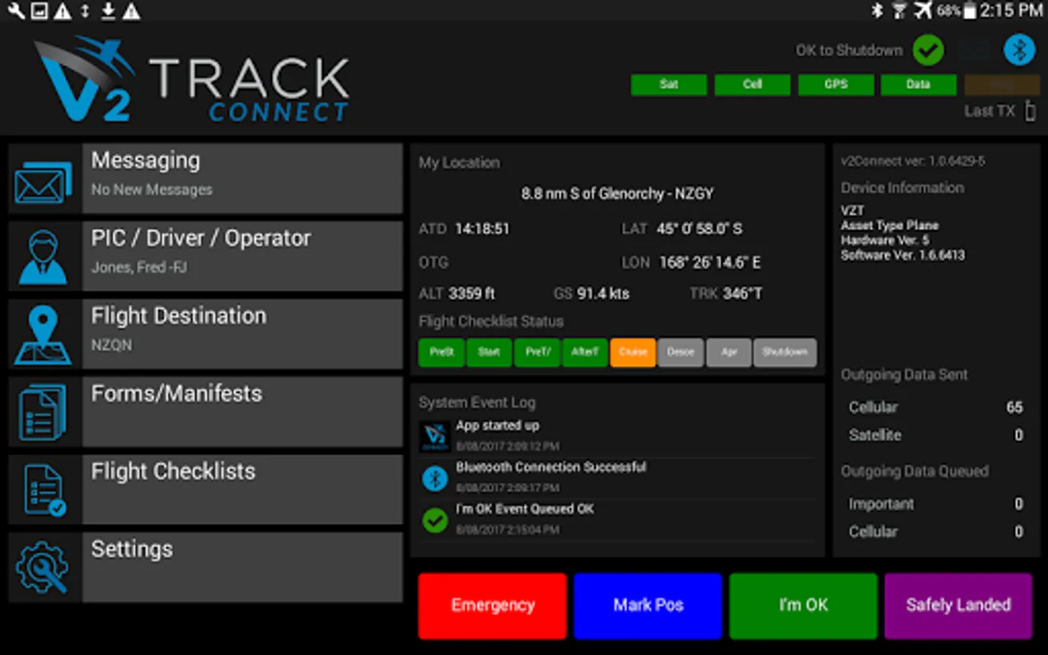Tap the dim indicator right of Data
The image size is (1048, 655).
[1002, 84]
